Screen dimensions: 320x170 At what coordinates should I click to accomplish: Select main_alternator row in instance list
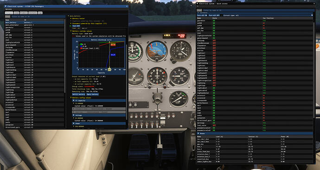[x=34, y=25]
